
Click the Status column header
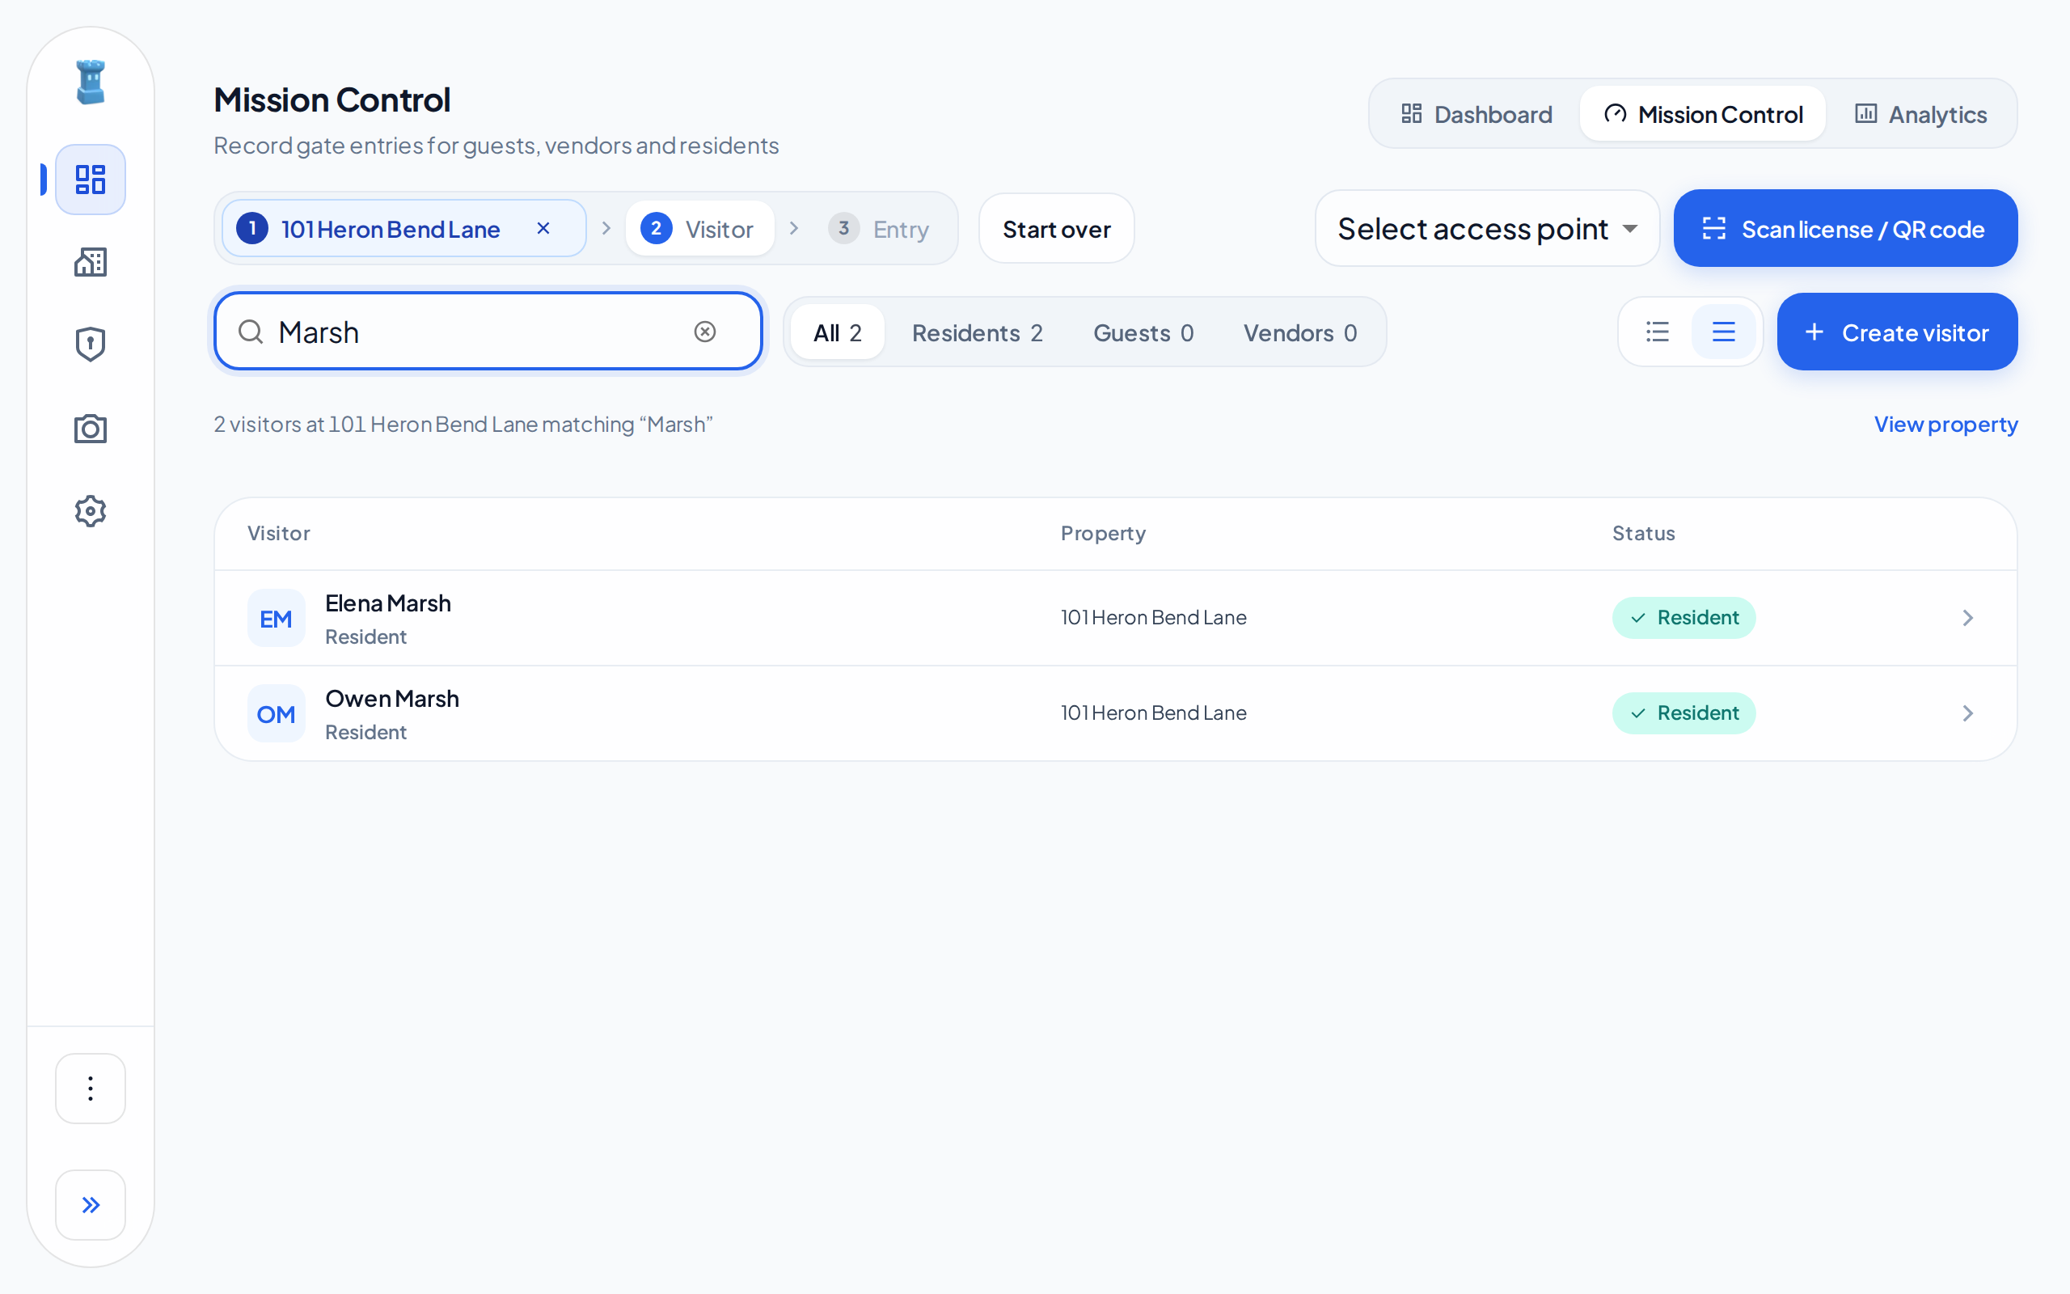[1644, 533]
